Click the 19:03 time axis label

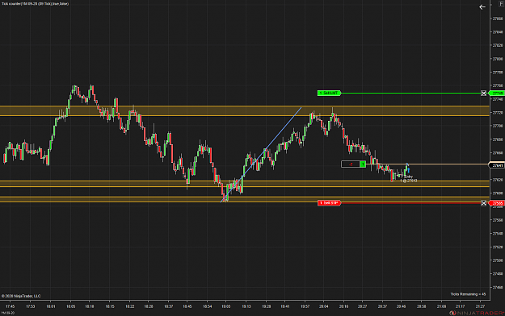(225, 306)
